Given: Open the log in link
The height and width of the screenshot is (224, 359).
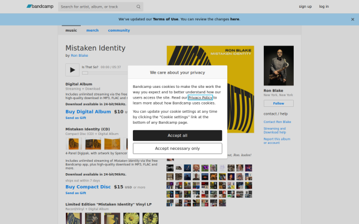Looking at the screenshot, I should click(x=324, y=7).
